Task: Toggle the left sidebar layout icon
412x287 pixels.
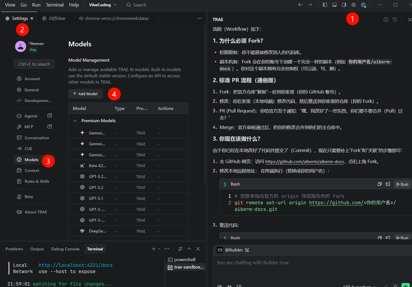Action: (x=325, y=5)
